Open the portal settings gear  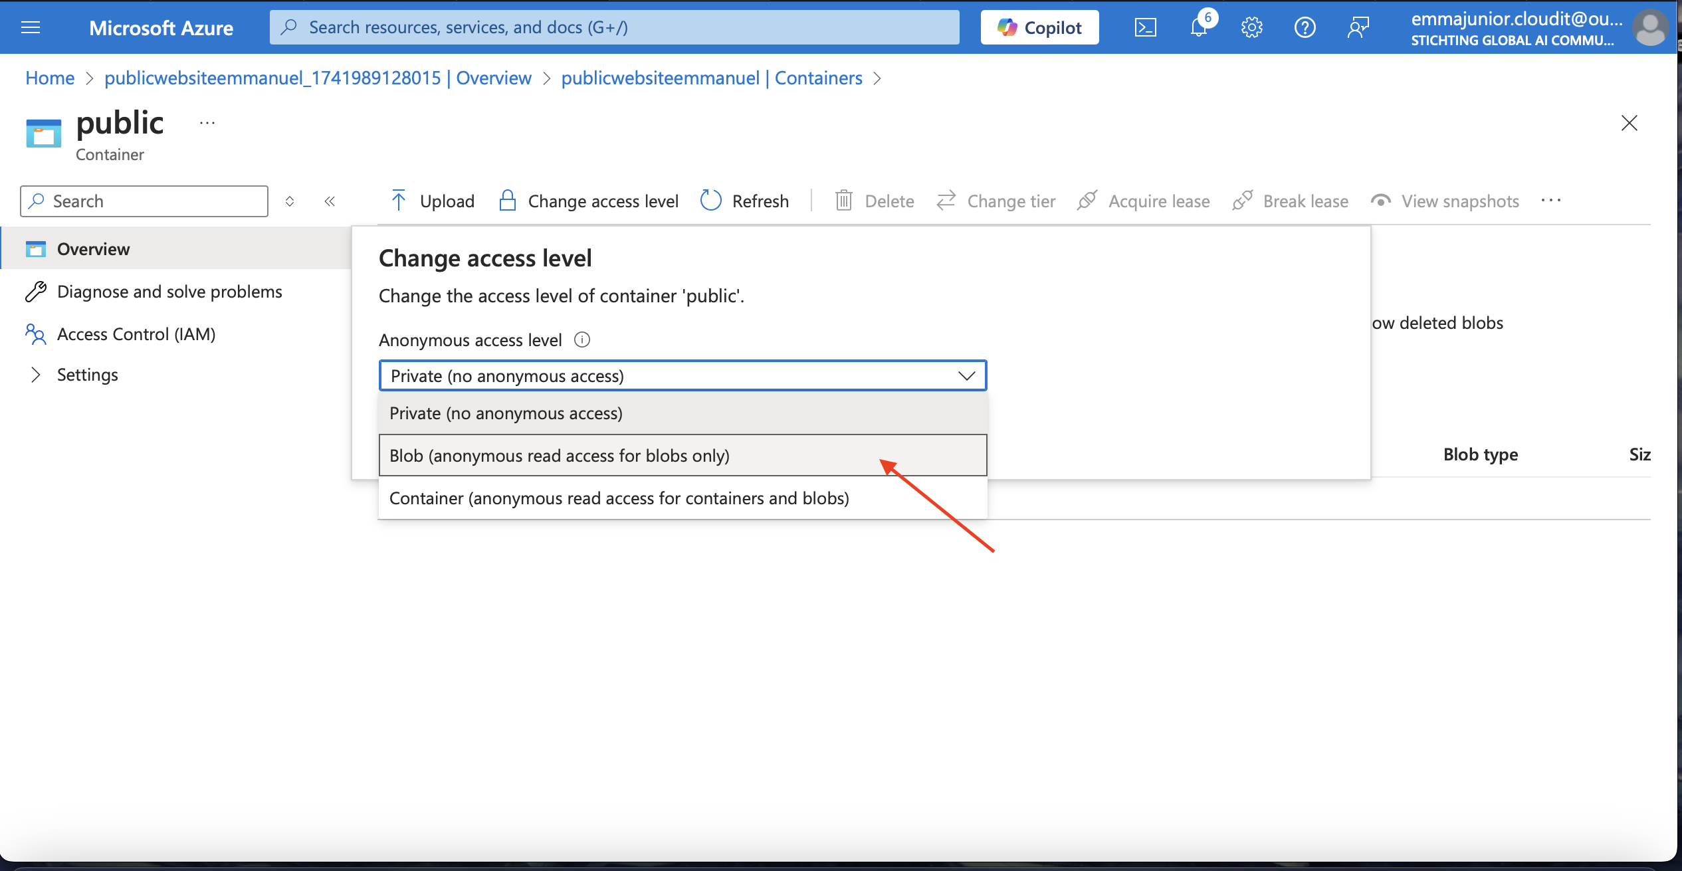coord(1252,27)
